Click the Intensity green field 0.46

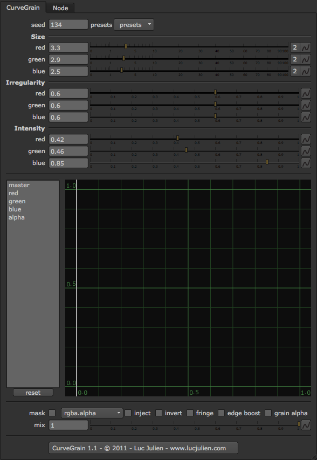click(68, 151)
